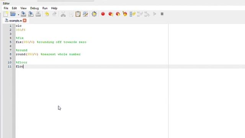Remove all breakpoints
245x138 pixels.
point(125,14)
